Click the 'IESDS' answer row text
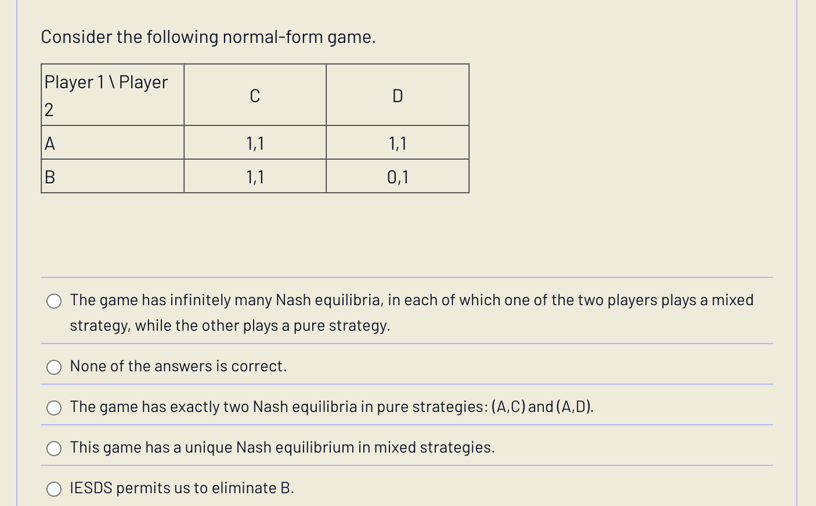816x506 pixels. (182, 488)
